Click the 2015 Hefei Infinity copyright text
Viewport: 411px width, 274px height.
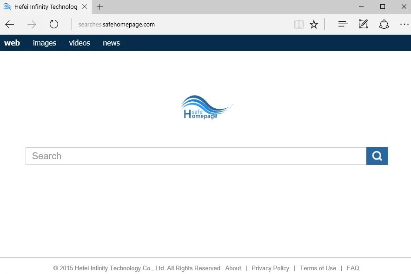point(137,268)
